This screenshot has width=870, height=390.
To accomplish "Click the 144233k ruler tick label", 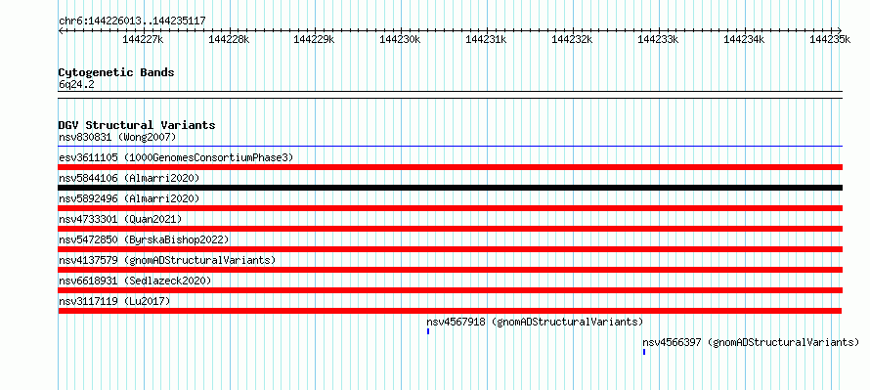I will click(658, 39).
